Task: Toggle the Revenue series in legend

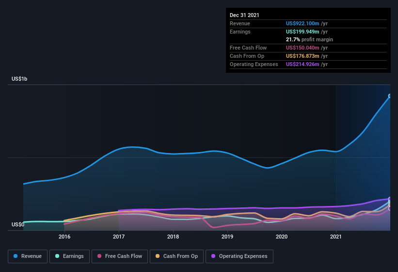Action: click(28, 256)
